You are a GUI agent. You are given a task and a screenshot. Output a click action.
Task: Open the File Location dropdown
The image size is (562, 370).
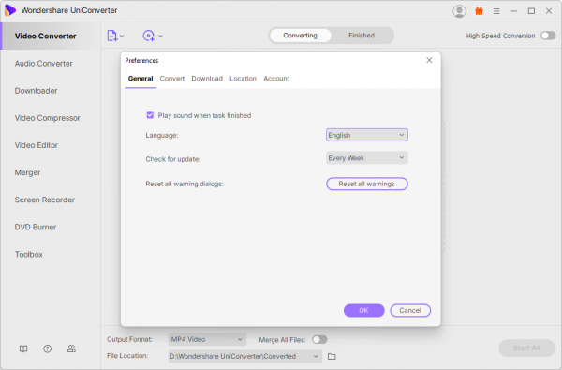(x=244, y=356)
